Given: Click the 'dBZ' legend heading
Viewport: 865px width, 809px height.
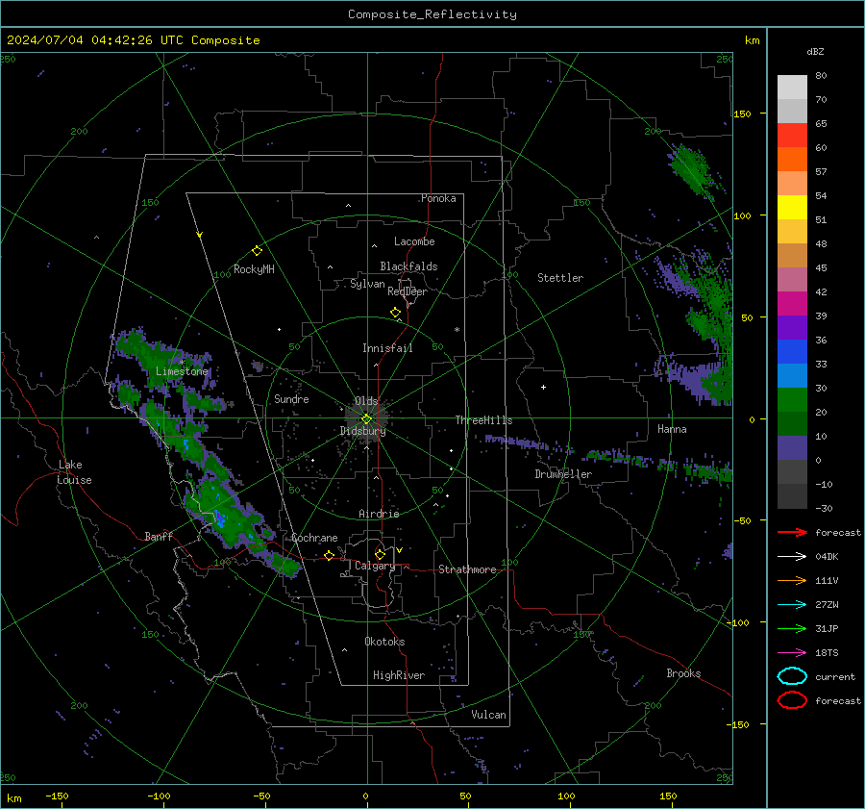Looking at the screenshot, I should coord(815,51).
